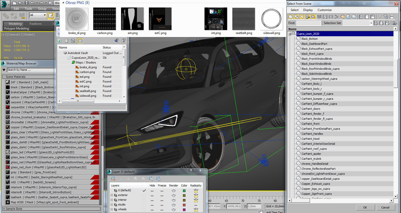The image size is (401, 213).
Task: Collapse the Scene Materials group
Action: coord(4,77)
